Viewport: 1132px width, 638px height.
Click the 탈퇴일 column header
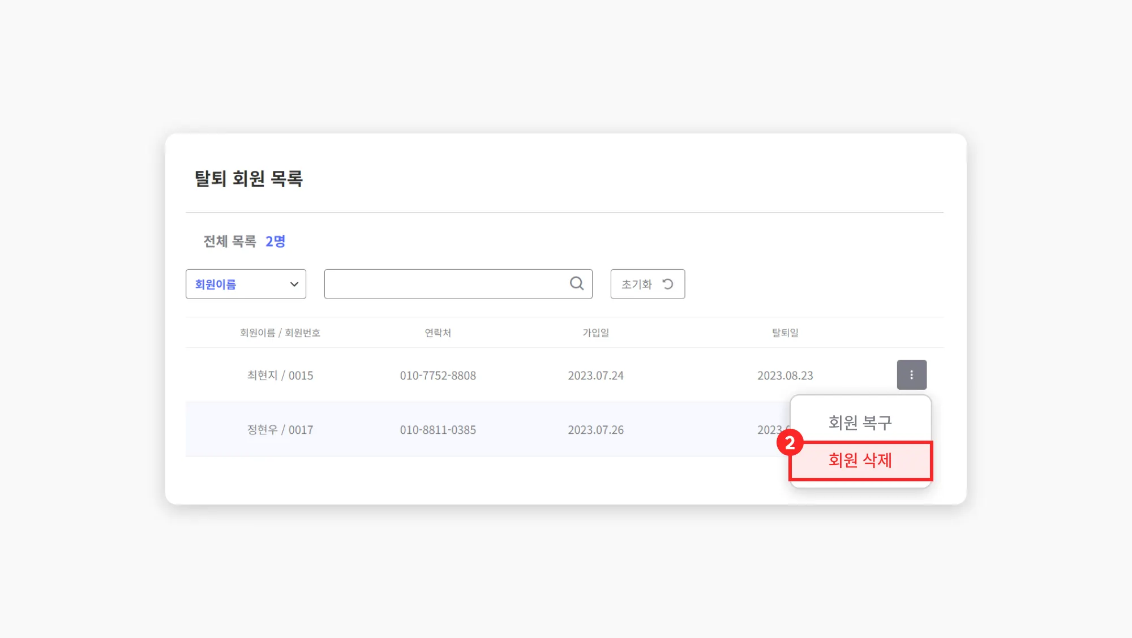coord(784,333)
